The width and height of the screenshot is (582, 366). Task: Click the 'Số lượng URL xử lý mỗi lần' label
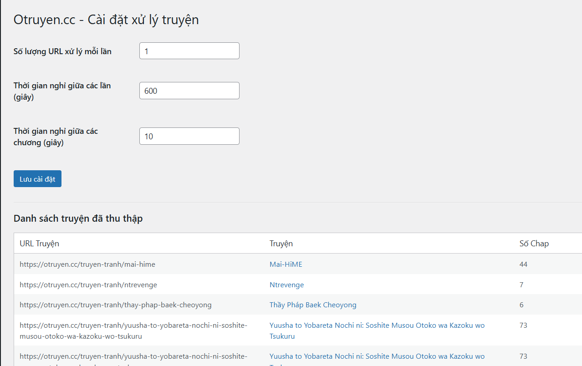[62, 51]
